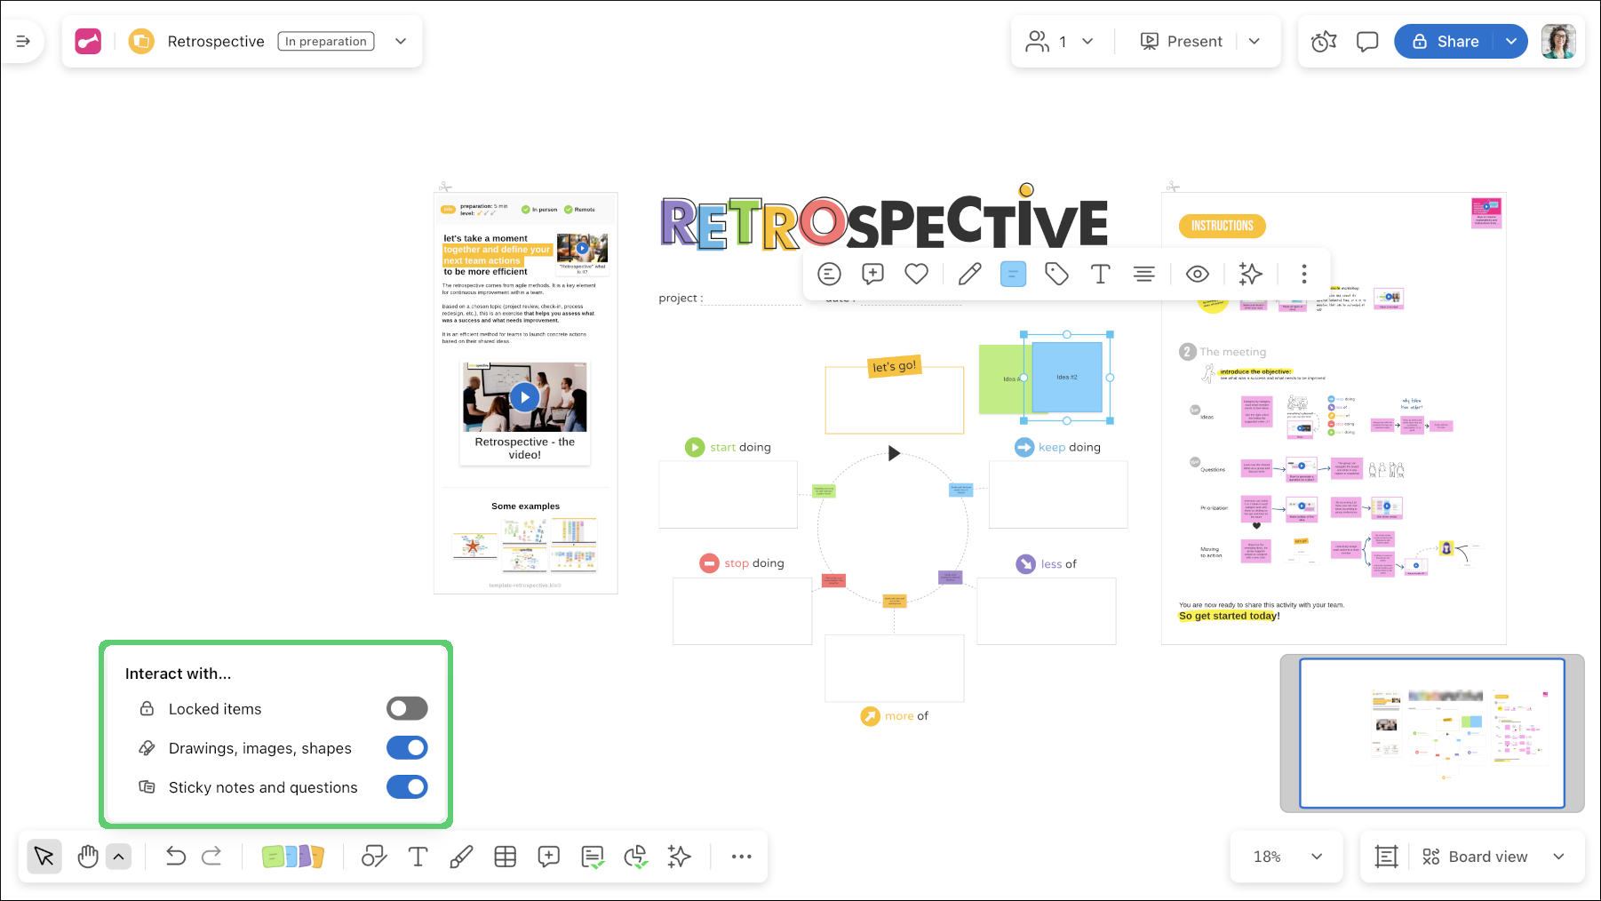1601x901 pixels.
Task: Disable Drawings, images, shapes toggle
Action: tap(407, 748)
